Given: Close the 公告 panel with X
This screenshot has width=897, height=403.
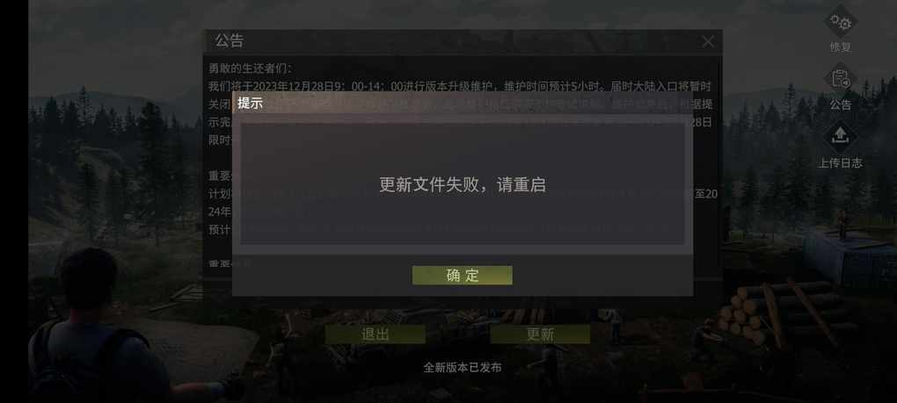Looking at the screenshot, I should 708,41.
